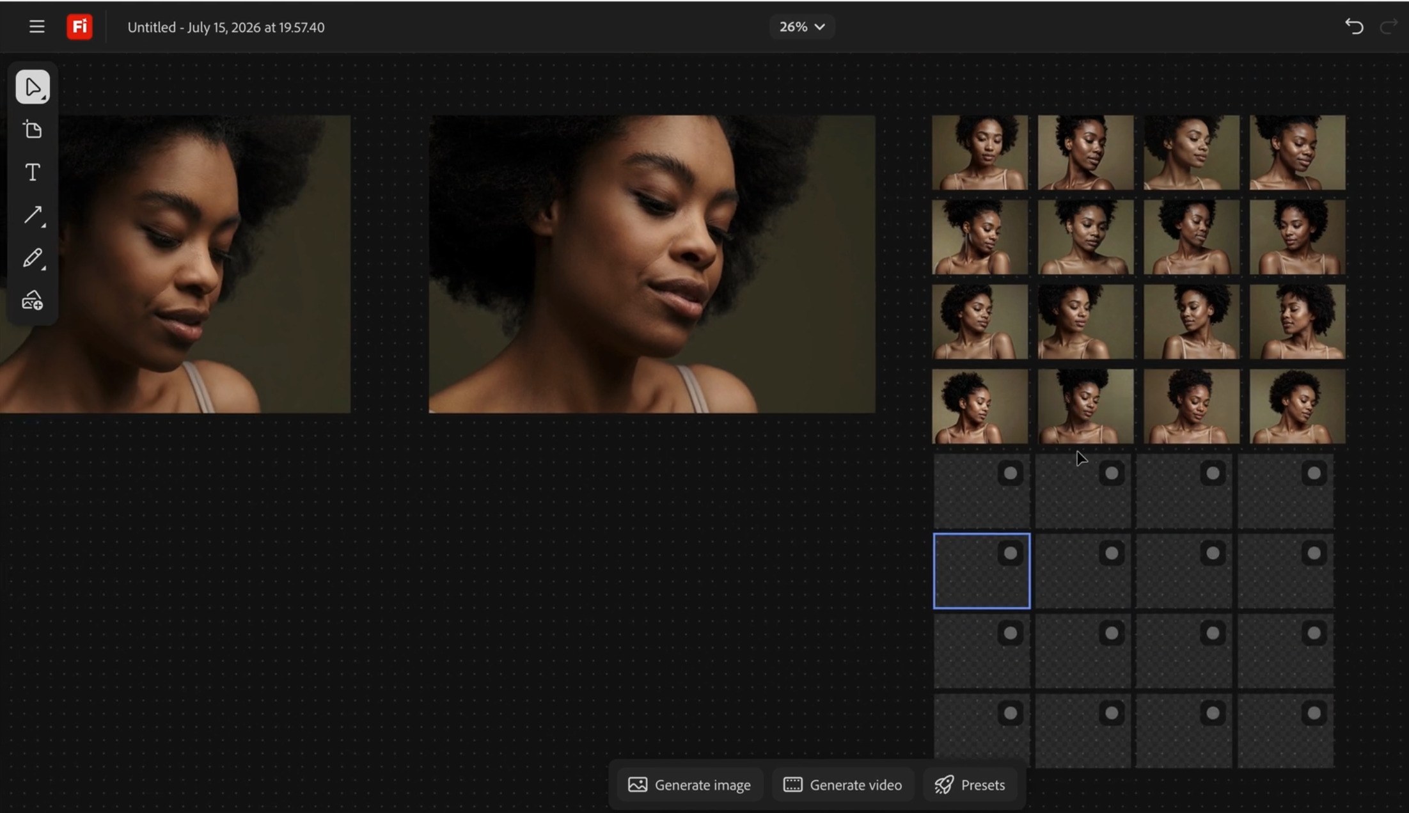The height and width of the screenshot is (813, 1409).
Task: Redo the last undone action
Action: pos(1388,27)
